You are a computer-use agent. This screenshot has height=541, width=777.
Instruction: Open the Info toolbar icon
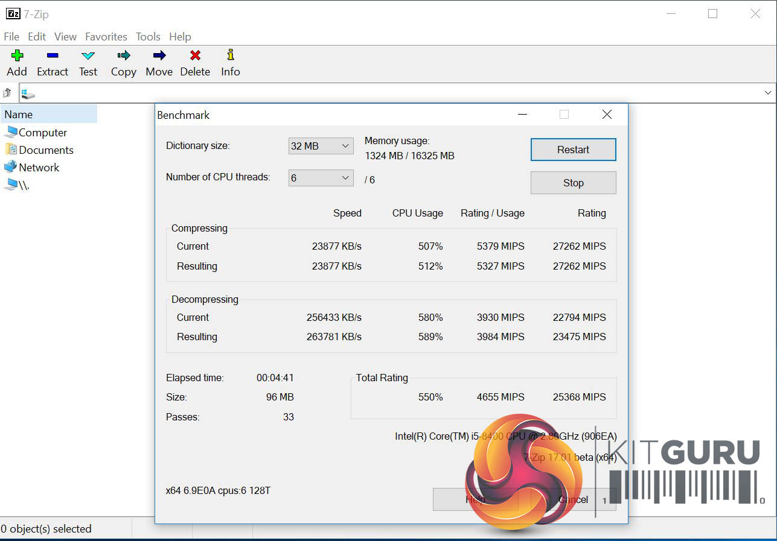click(x=230, y=56)
